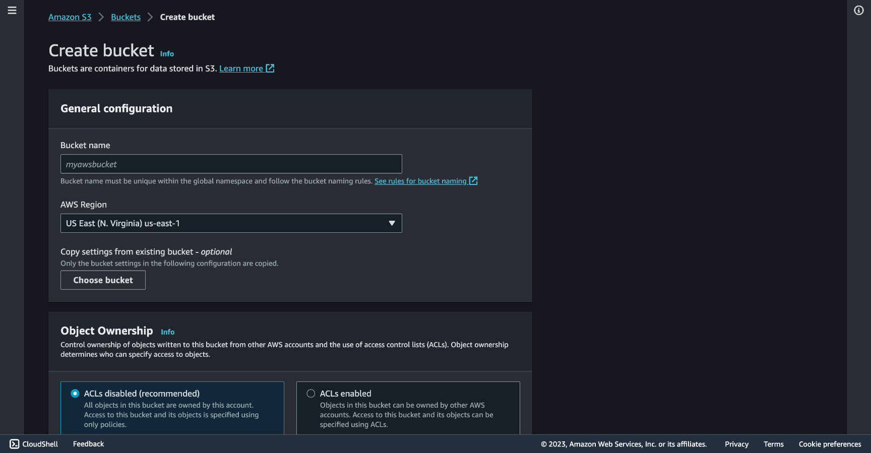The width and height of the screenshot is (871, 453).
Task: Click external link icon beside Learn more
Action: (270, 68)
